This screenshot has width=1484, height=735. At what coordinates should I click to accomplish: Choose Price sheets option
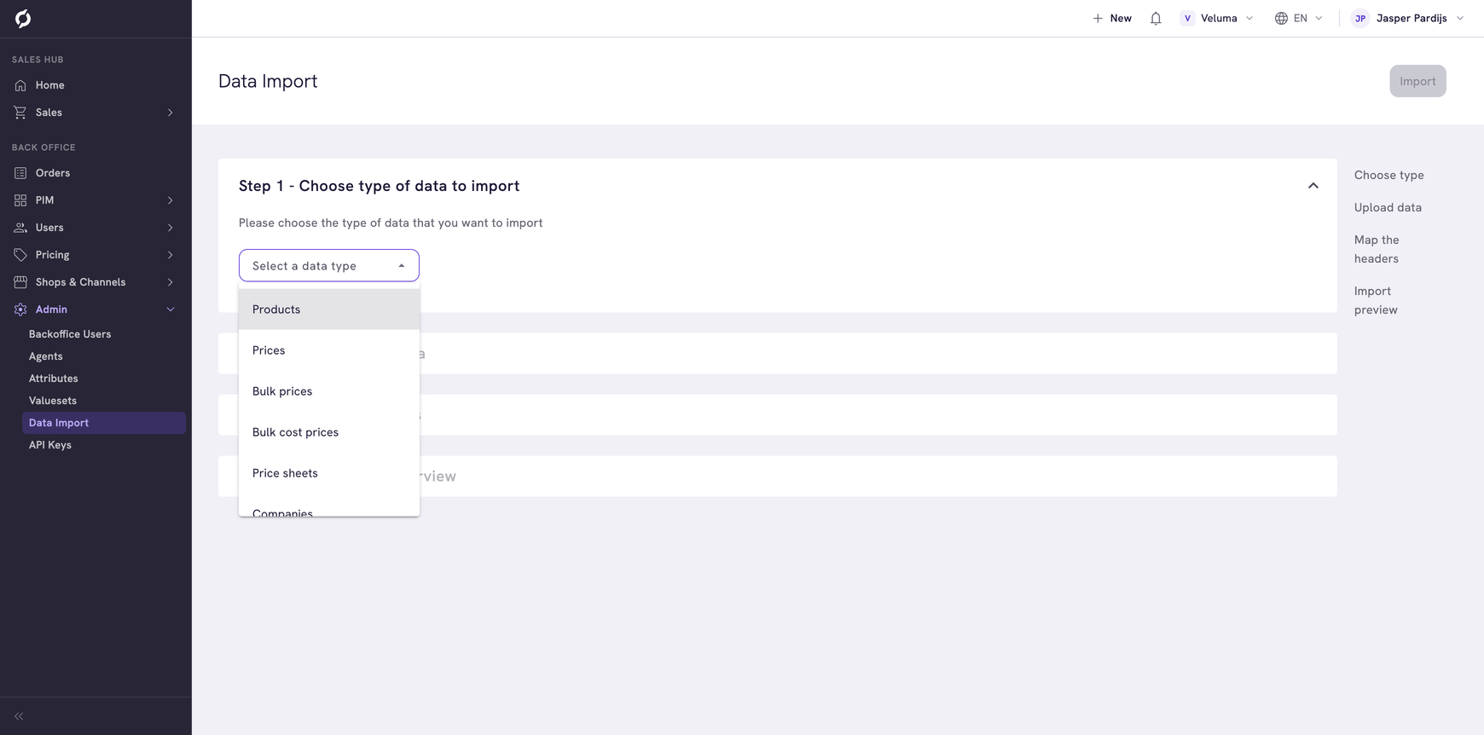click(x=329, y=473)
